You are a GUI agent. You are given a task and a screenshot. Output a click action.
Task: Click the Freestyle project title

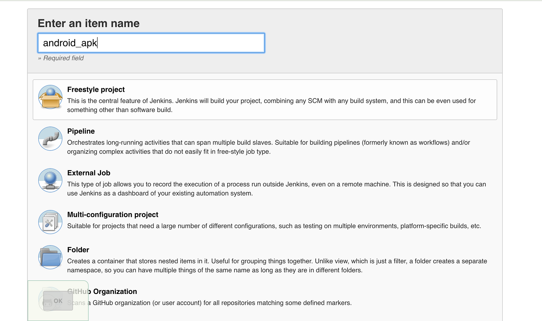tap(96, 90)
